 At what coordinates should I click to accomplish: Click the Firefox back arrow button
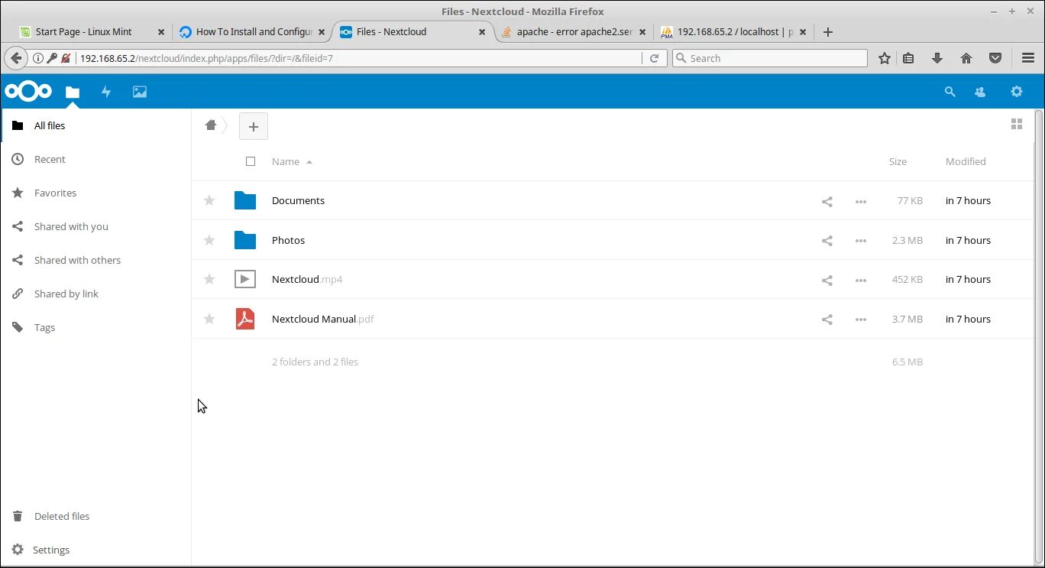(x=16, y=58)
